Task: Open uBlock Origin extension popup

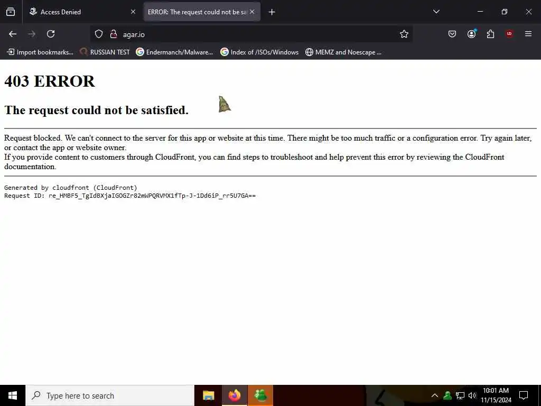Action: tap(509, 34)
